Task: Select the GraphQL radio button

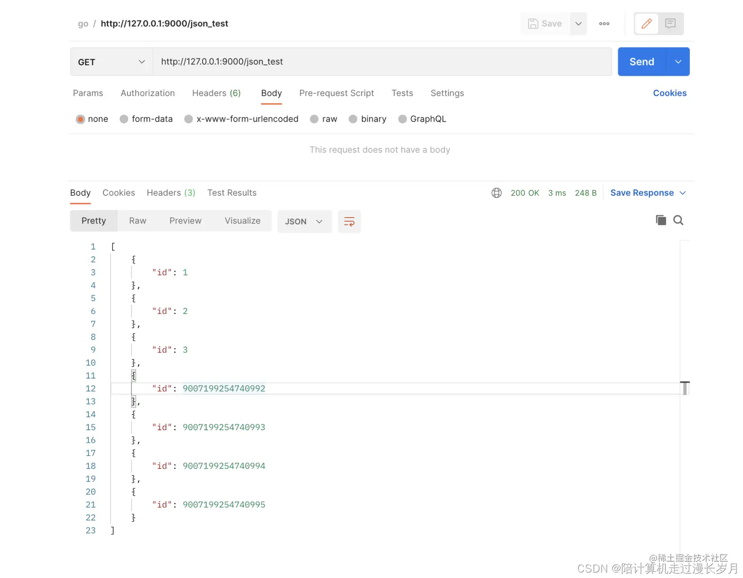Action: [402, 119]
